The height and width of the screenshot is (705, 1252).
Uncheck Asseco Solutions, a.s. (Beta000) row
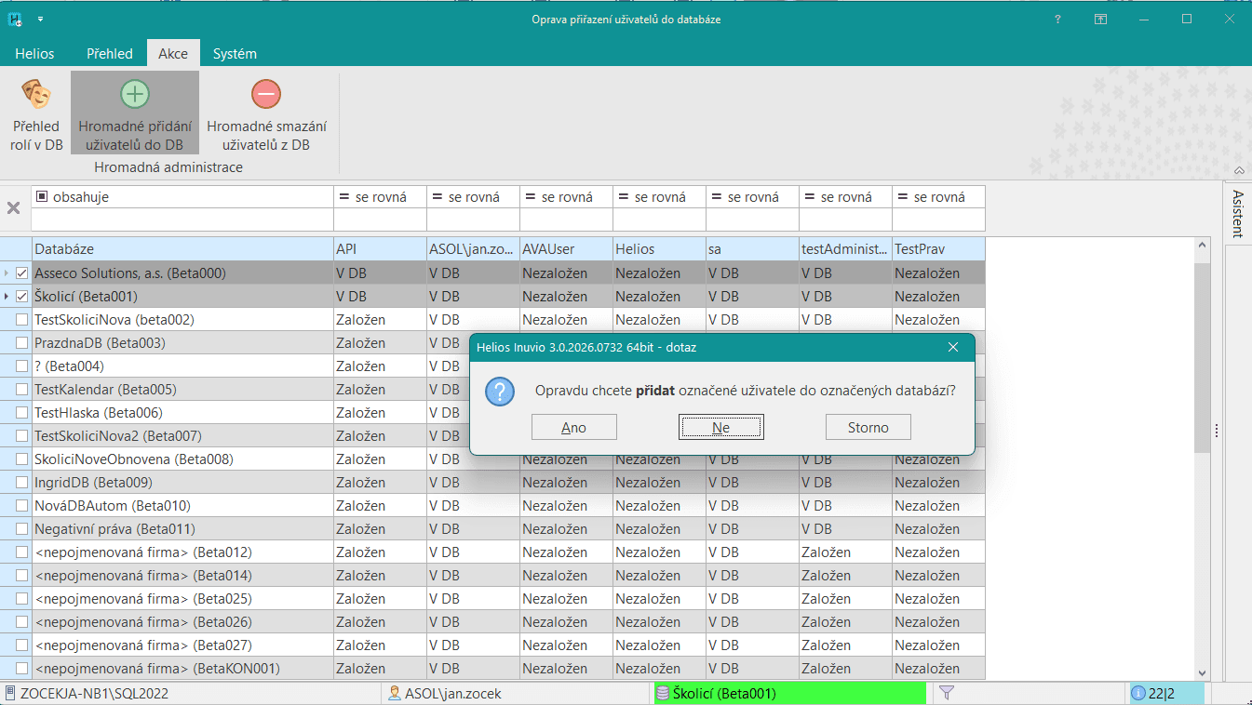pyautogui.click(x=22, y=273)
